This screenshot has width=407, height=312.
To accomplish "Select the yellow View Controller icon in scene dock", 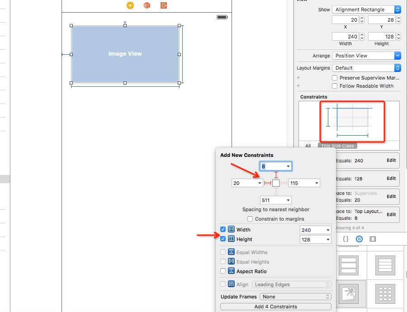I will point(130,5).
